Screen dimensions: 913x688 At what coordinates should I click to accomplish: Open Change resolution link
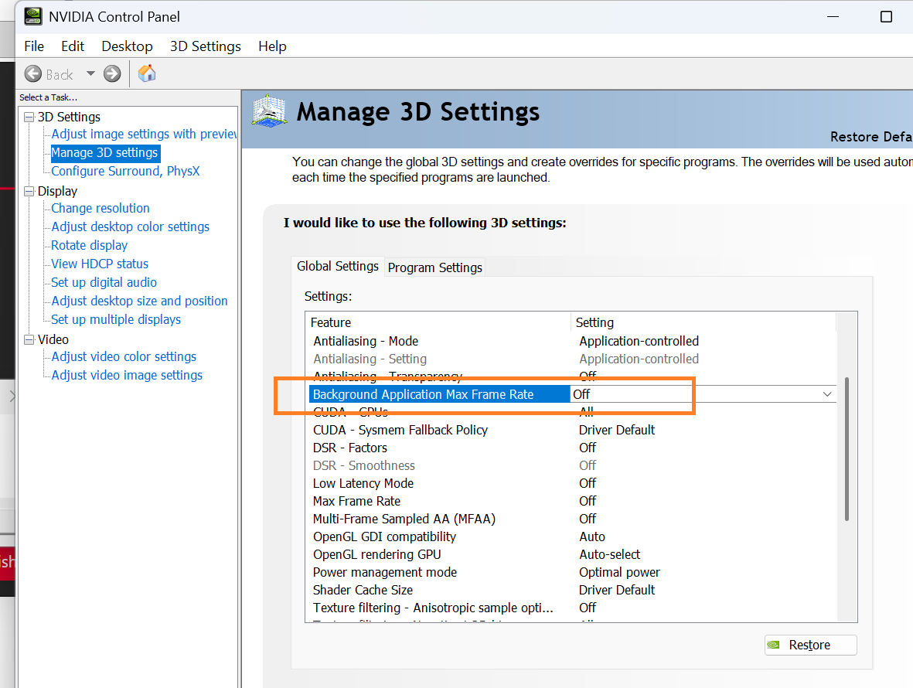coord(100,208)
